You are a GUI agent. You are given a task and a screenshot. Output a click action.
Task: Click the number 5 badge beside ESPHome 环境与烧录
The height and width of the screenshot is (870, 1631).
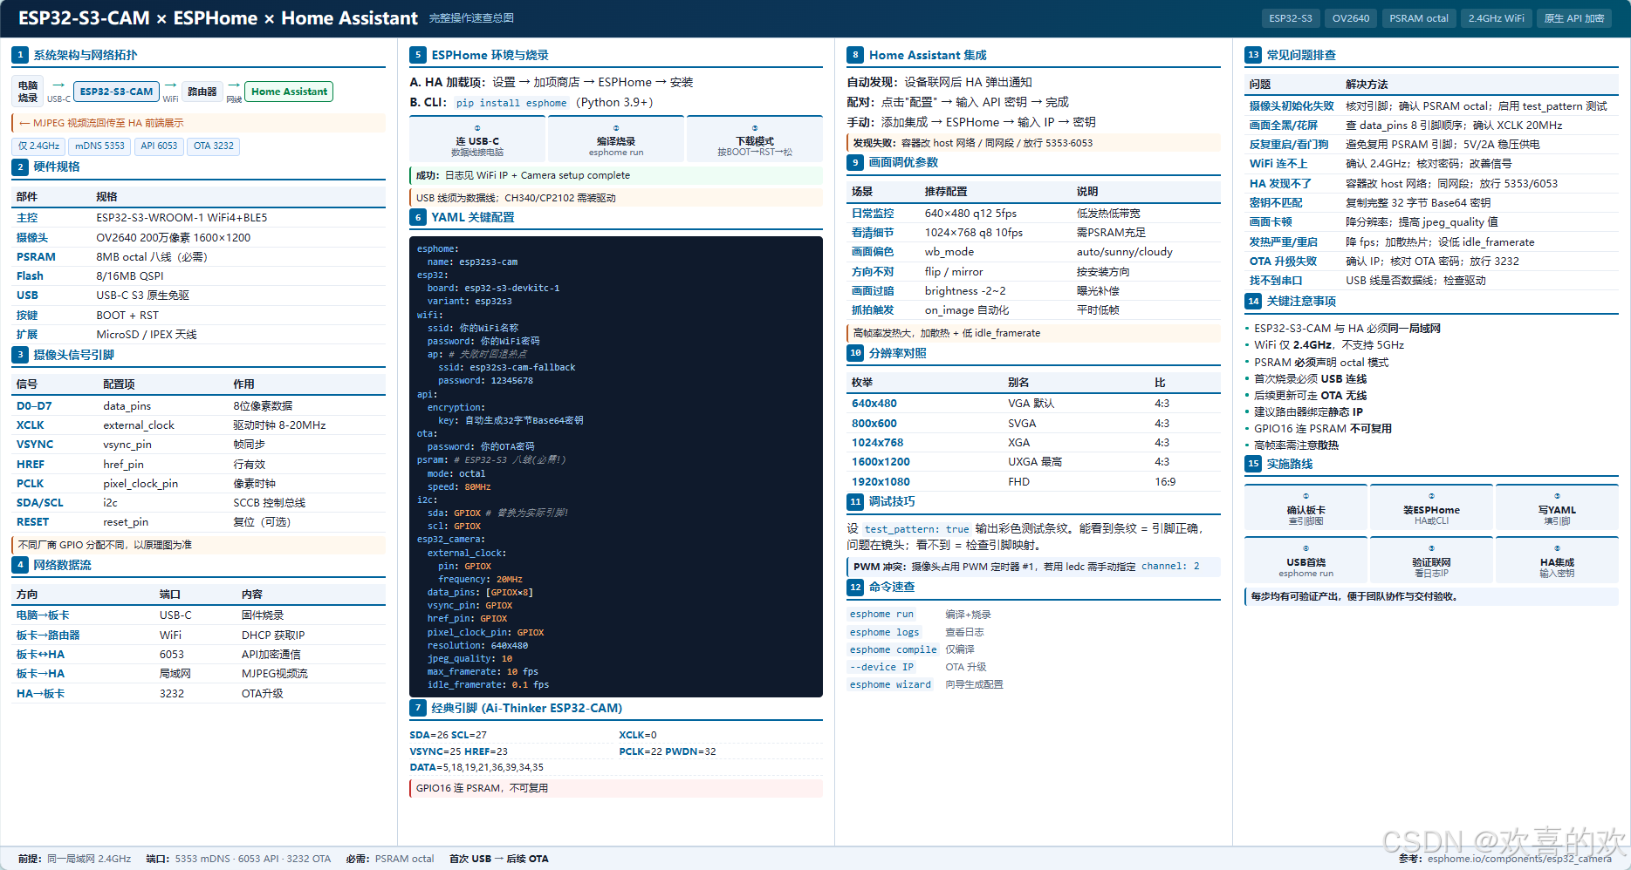(x=418, y=55)
